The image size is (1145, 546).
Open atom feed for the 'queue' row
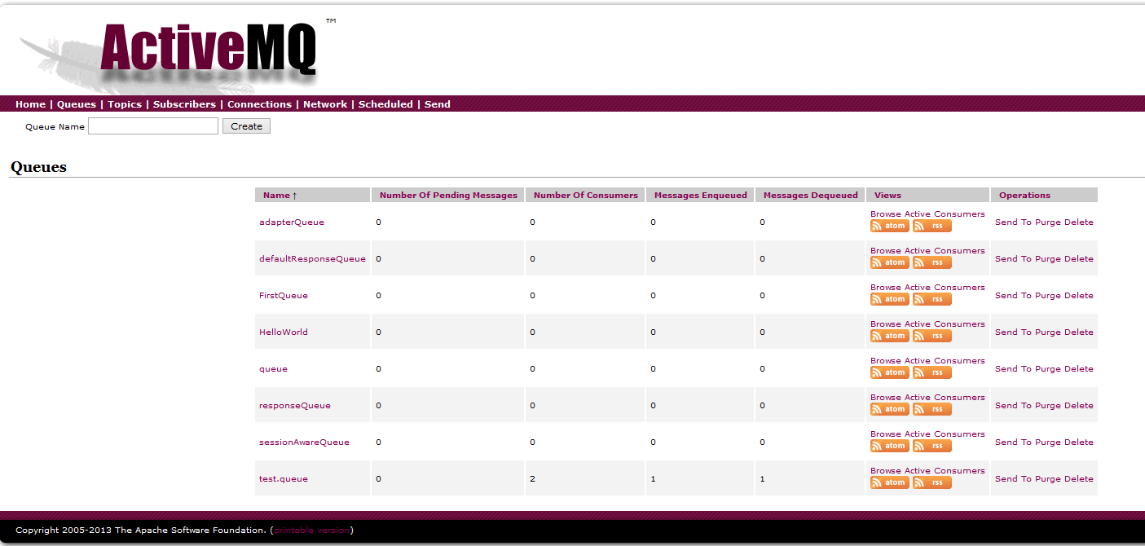point(889,372)
